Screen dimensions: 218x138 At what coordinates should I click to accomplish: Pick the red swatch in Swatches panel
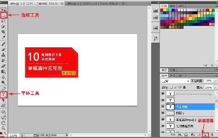(x=162, y=10)
